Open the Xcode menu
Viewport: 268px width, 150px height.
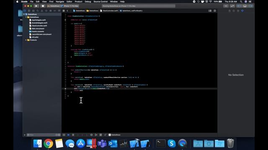coord(24,2)
